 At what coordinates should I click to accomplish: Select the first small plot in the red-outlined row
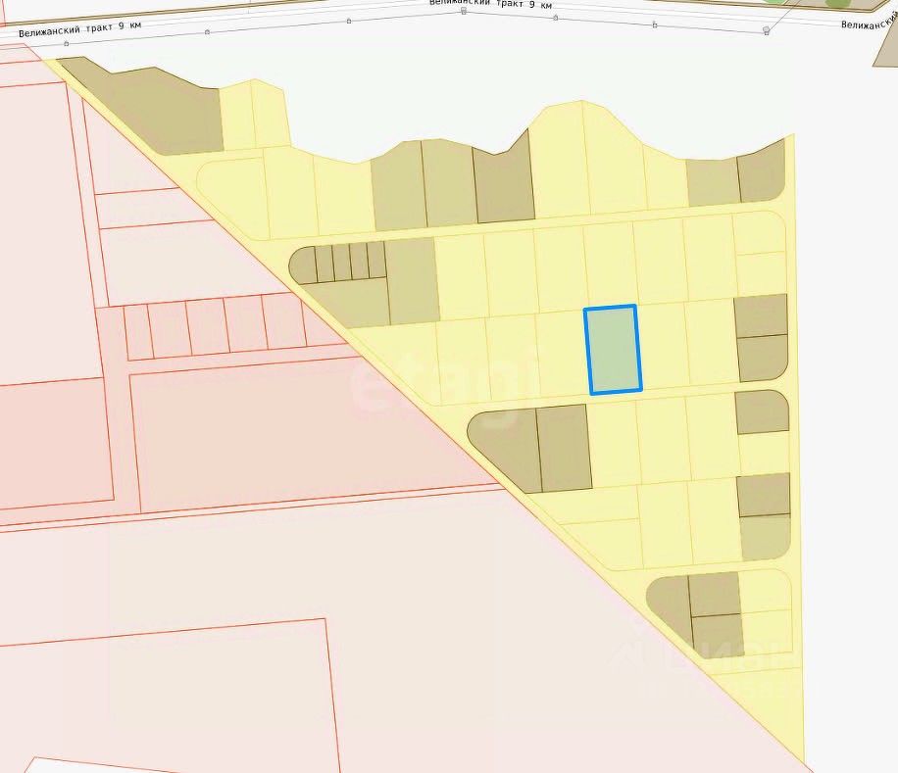[x=138, y=332]
